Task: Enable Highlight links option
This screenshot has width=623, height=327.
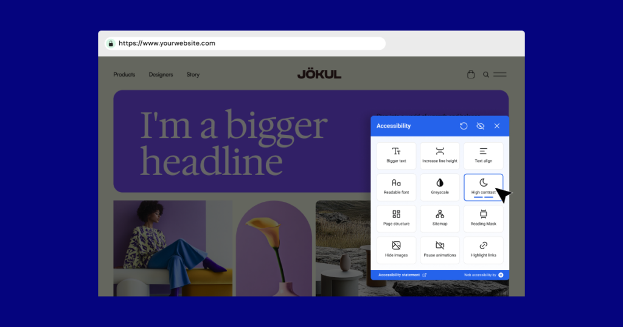Action: 483,250
